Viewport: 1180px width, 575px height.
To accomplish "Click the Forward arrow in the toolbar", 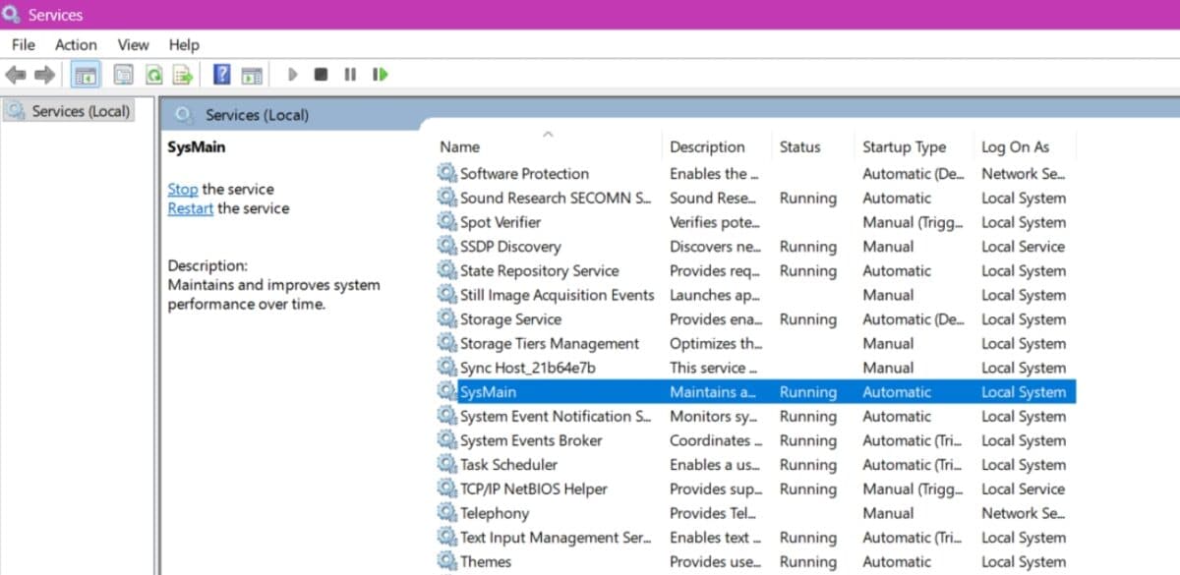I will pos(44,75).
